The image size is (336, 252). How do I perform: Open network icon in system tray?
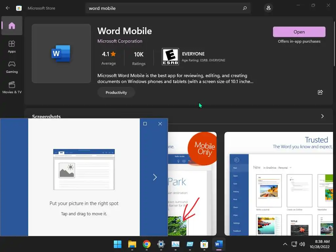point(294,244)
